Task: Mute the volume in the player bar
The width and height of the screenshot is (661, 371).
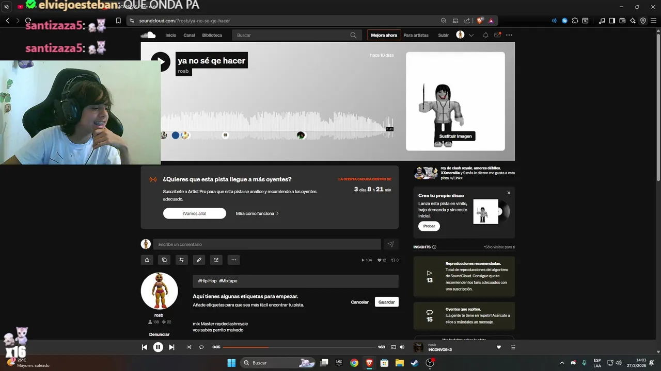Action: tap(402, 347)
